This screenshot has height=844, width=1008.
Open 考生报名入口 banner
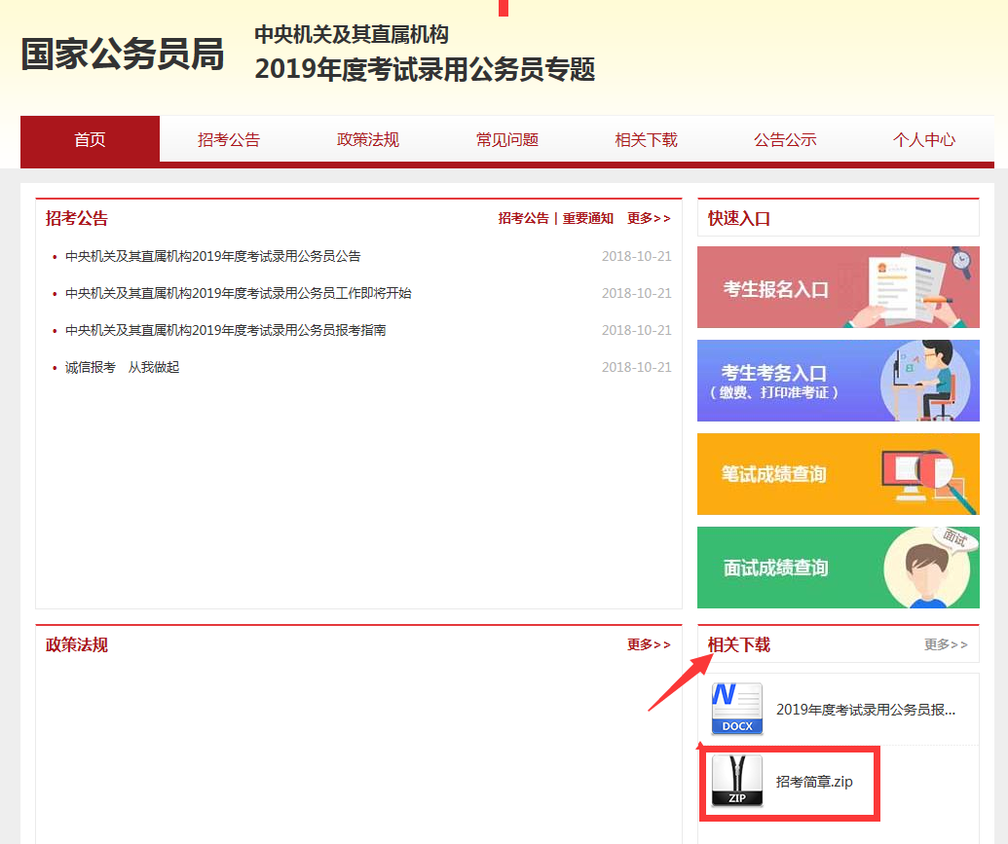pyautogui.click(x=838, y=287)
